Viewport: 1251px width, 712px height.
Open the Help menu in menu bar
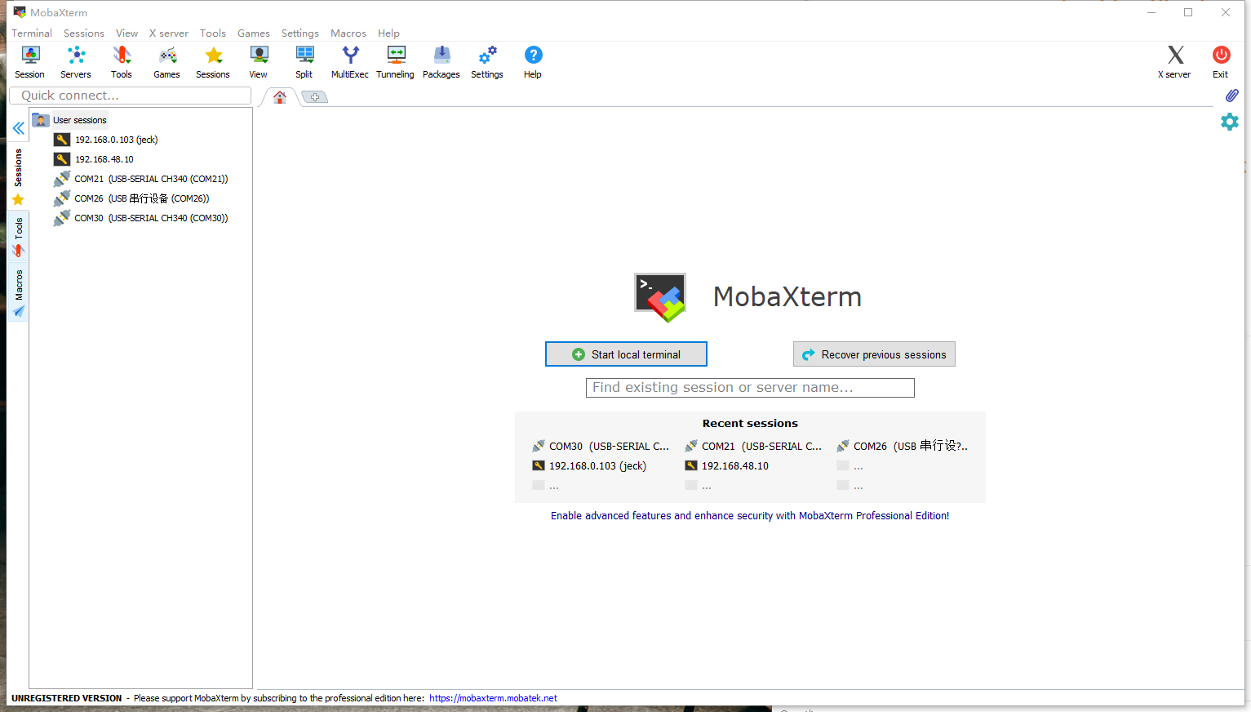(x=388, y=33)
